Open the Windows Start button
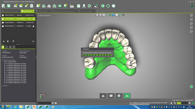The height and width of the screenshot is (109, 195). point(3,107)
